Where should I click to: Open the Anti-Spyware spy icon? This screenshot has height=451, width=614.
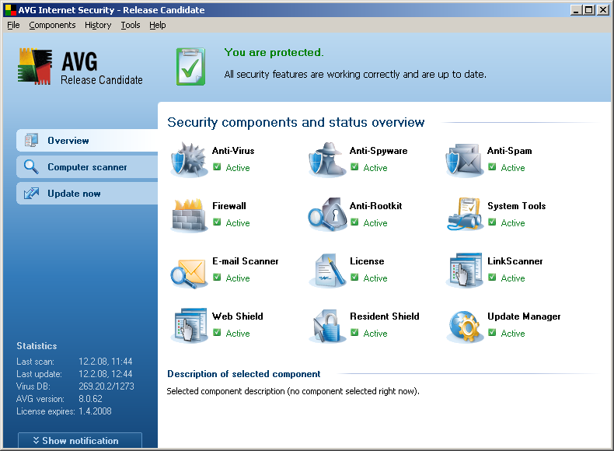pyautogui.click(x=327, y=159)
